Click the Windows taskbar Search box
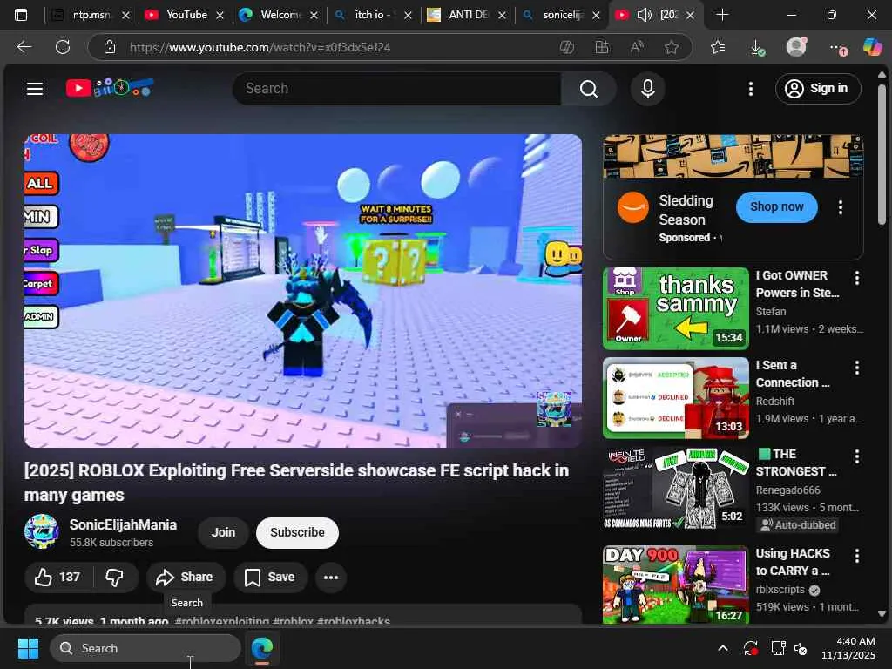 (x=145, y=648)
